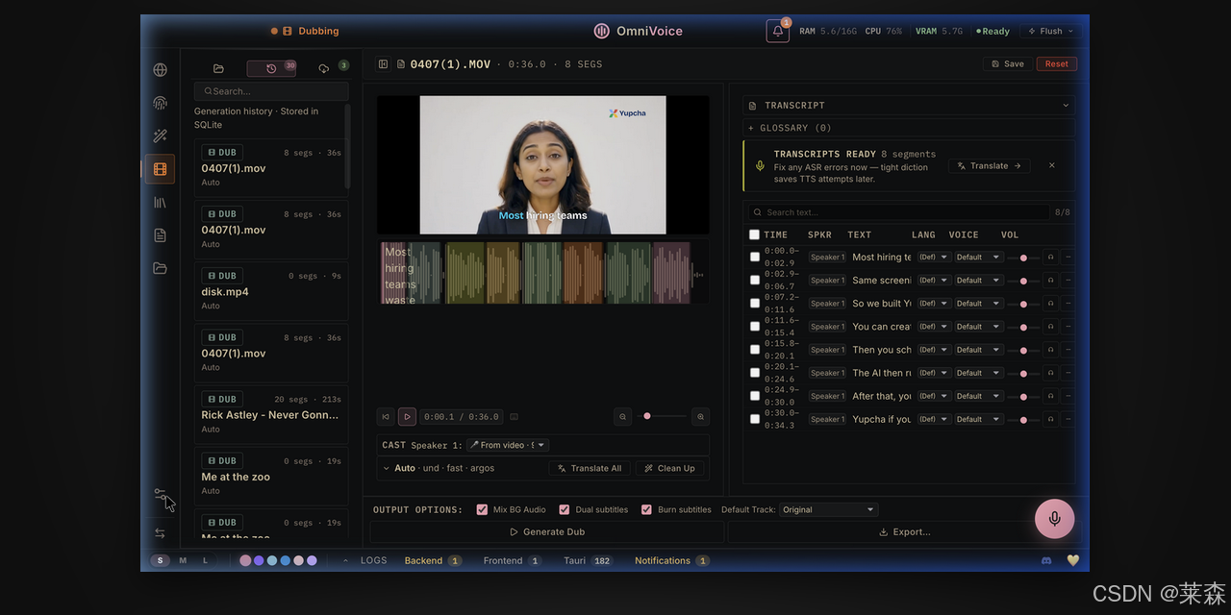Open the fingerprint voice section
The width and height of the screenshot is (1231, 615).
(160, 103)
